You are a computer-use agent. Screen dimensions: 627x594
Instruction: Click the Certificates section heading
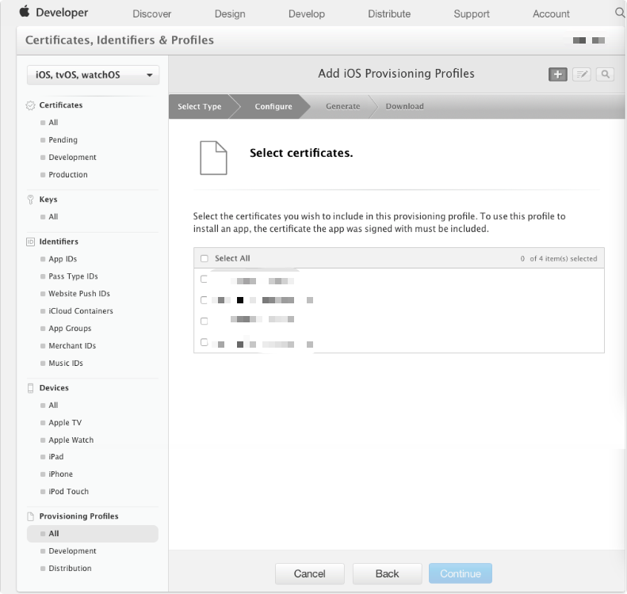point(61,105)
